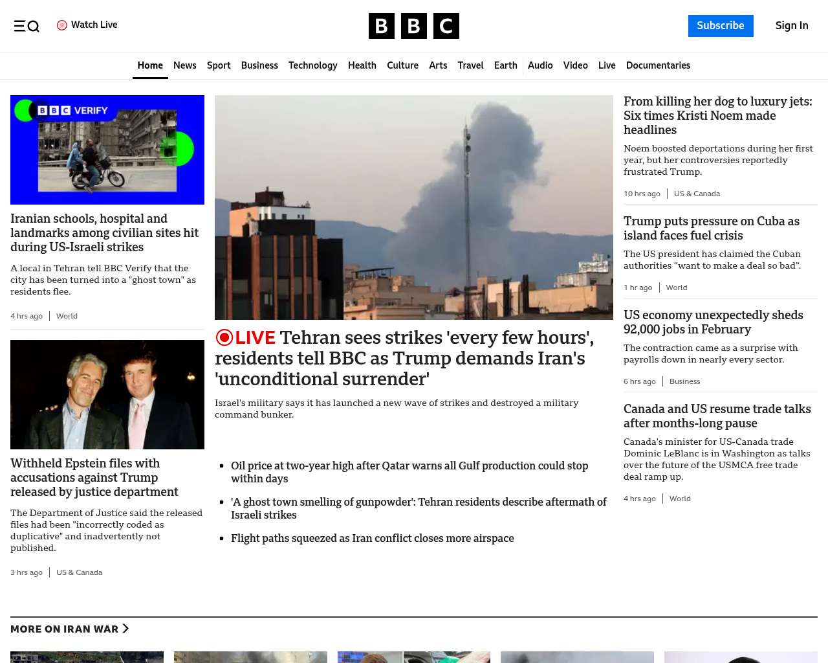Select Audio in the navigation bar
The width and height of the screenshot is (828, 663).
(540, 65)
